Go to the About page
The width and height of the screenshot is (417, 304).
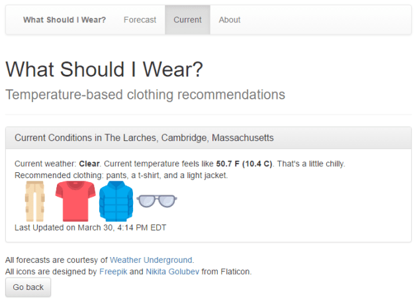click(x=230, y=20)
